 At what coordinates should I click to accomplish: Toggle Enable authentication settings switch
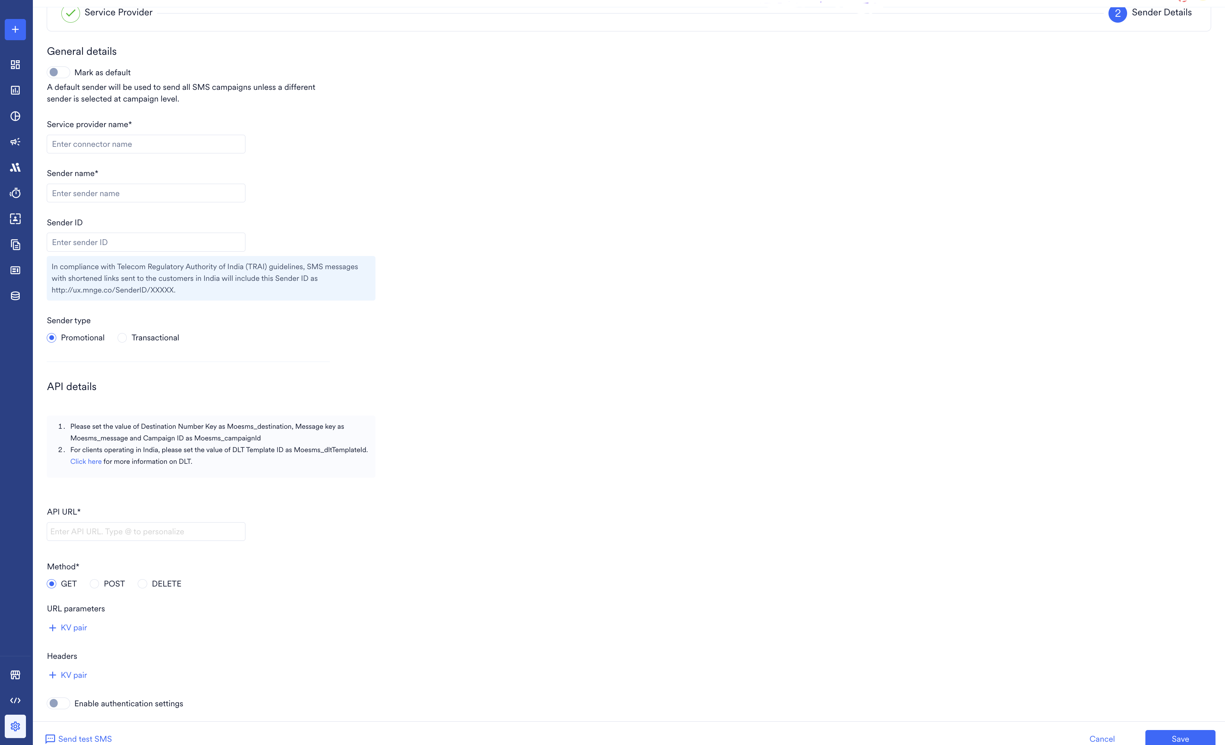(x=58, y=703)
